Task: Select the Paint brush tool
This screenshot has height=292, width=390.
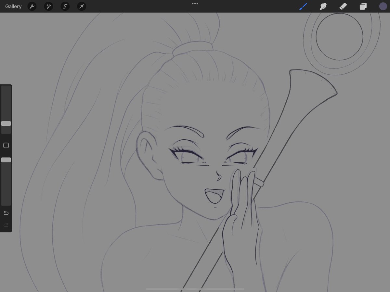Action: tap(303, 6)
